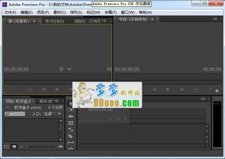Select the Rate Stretch tool
The height and width of the screenshot is (159, 225).
coord(70,129)
